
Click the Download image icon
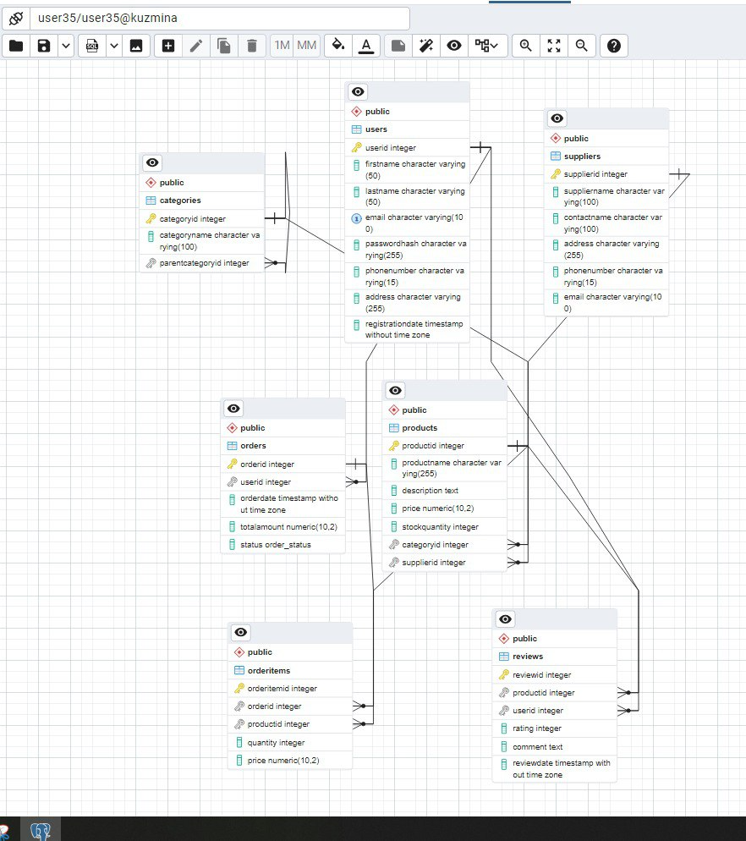pyautogui.click(x=135, y=46)
